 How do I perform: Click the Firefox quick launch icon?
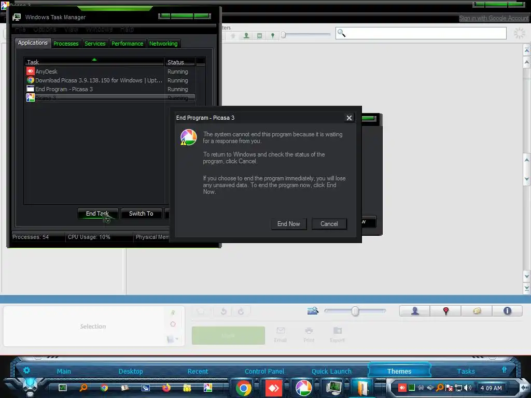click(166, 388)
